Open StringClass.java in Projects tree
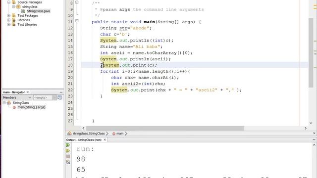The height and width of the screenshot is (178, 317). pyautogui.click(x=39, y=11)
